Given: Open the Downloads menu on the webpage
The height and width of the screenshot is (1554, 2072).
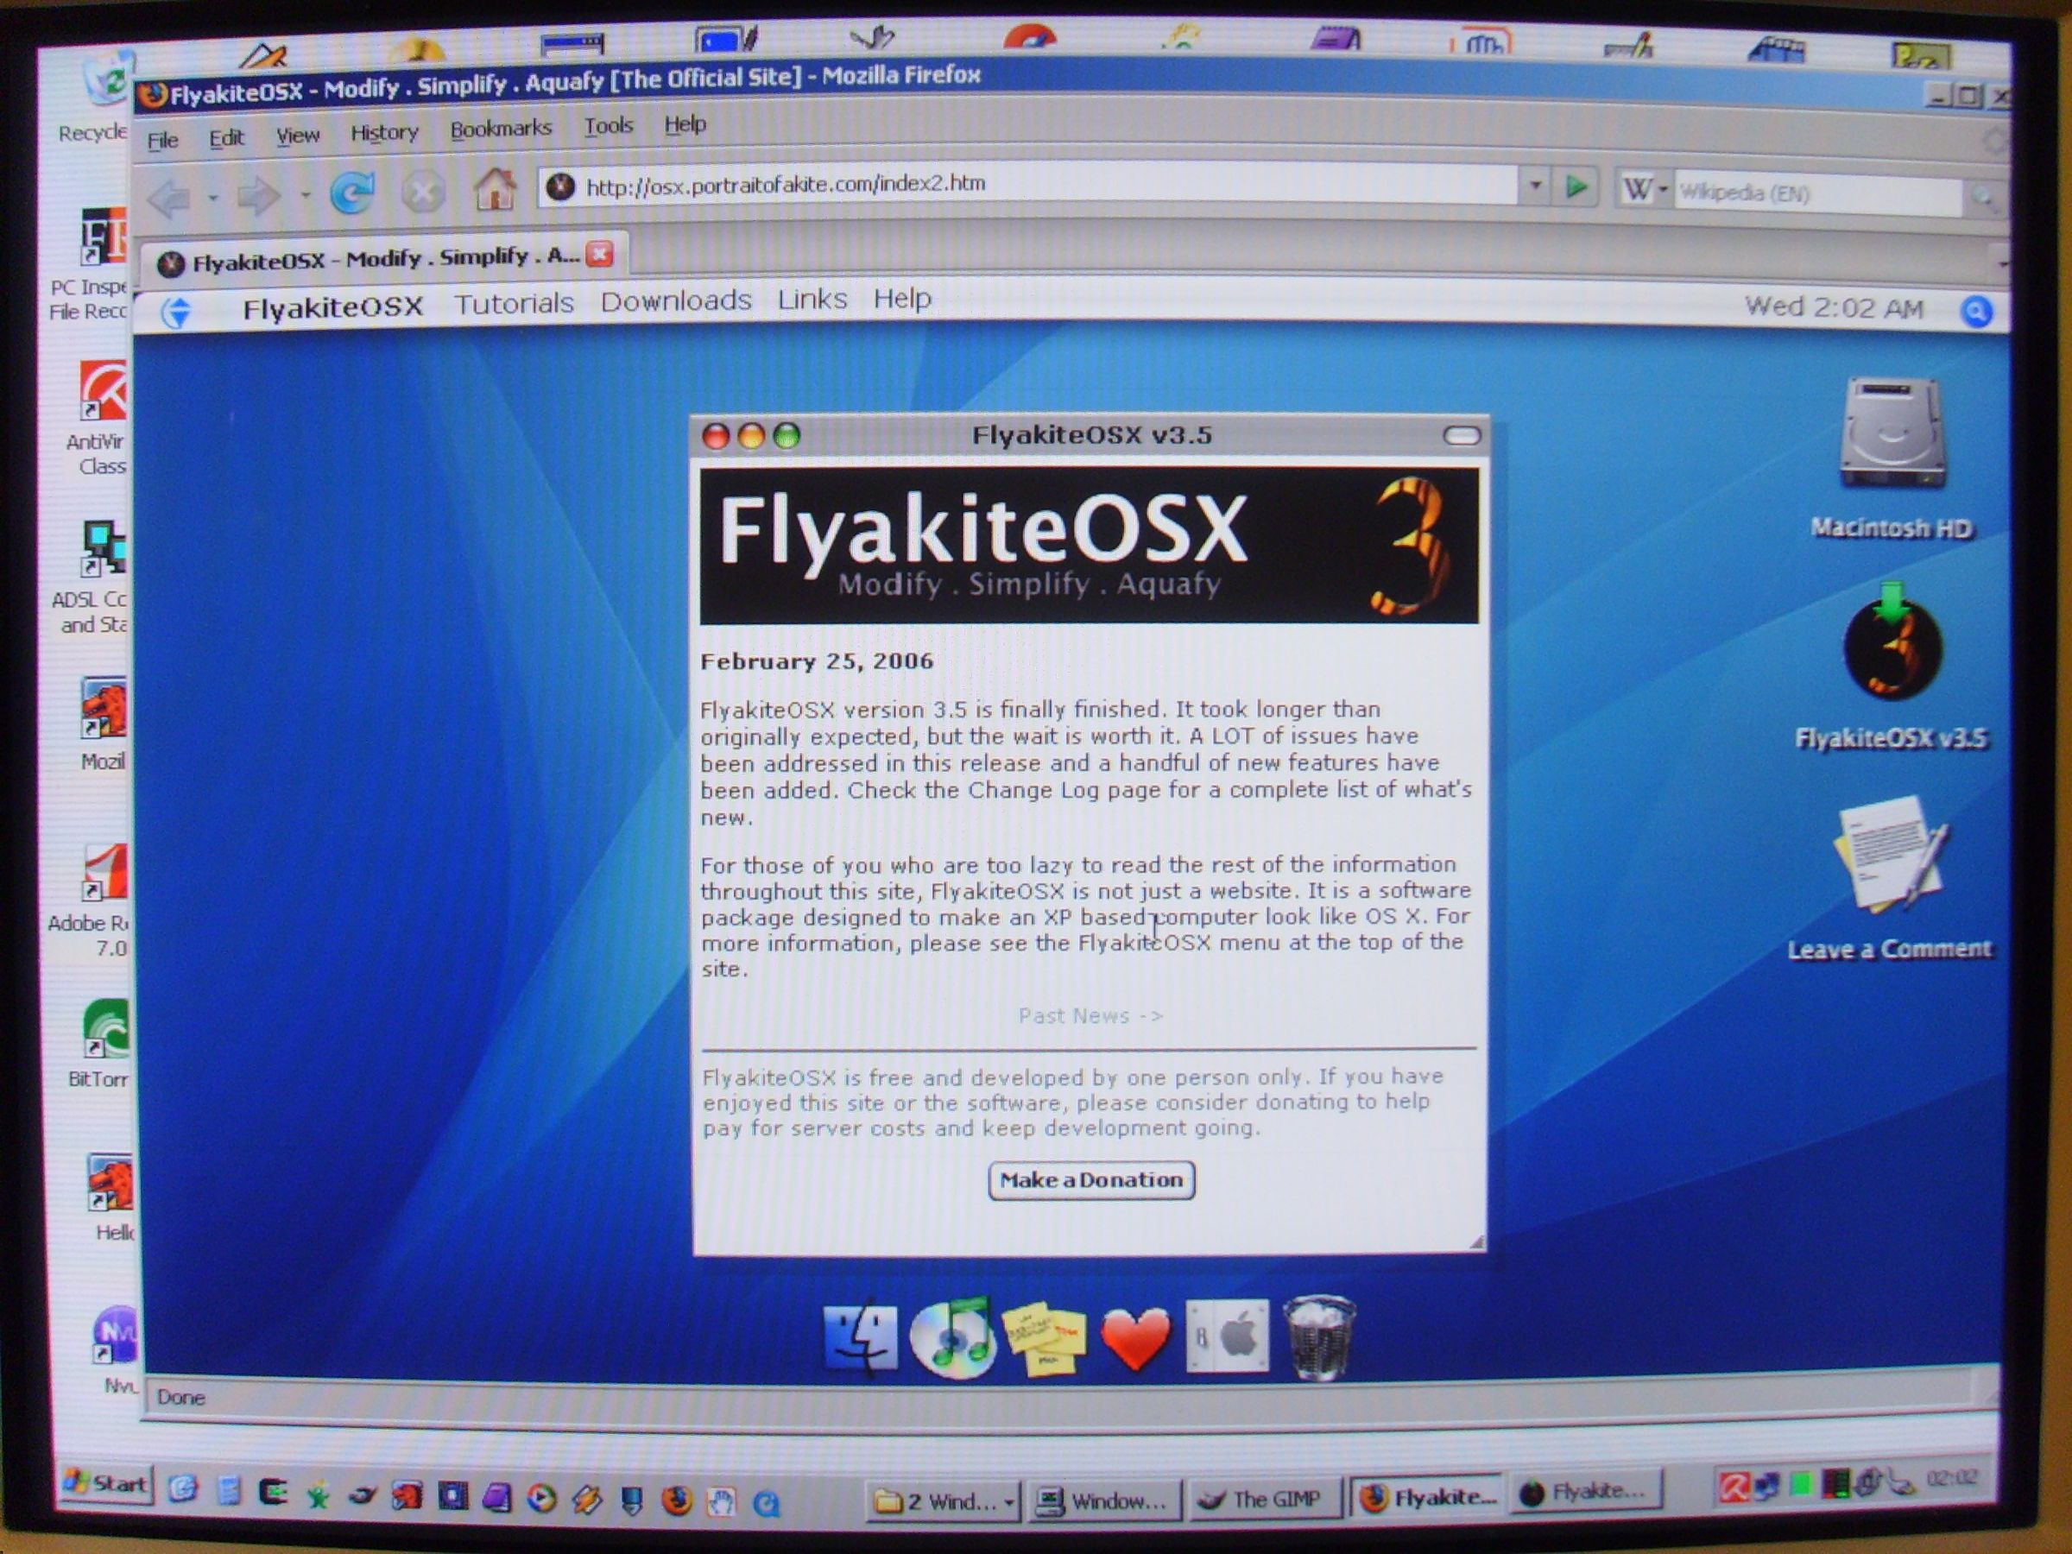Looking at the screenshot, I should click(675, 300).
